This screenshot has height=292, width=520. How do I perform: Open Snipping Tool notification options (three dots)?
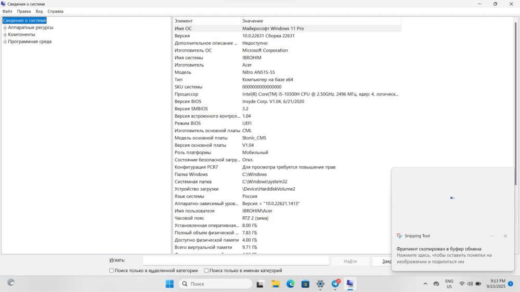492,236
